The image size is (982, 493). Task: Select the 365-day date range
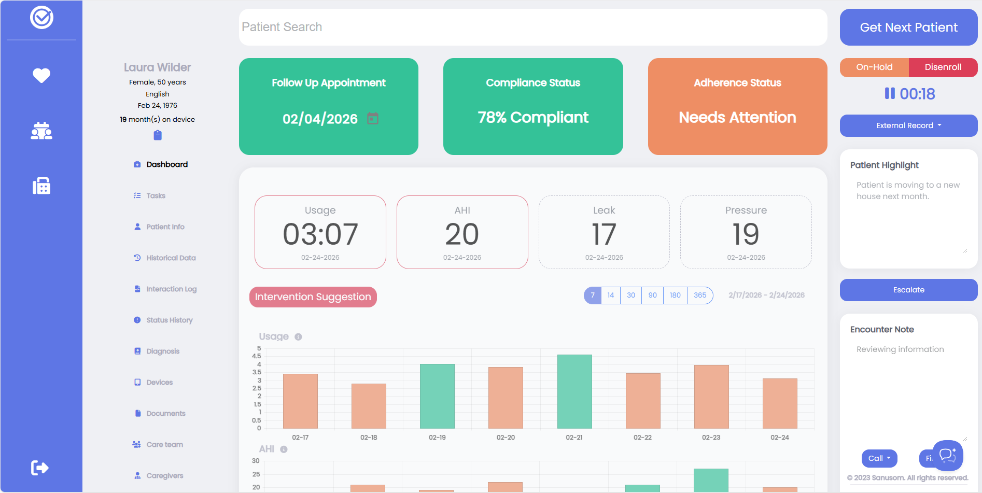pos(700,295)
